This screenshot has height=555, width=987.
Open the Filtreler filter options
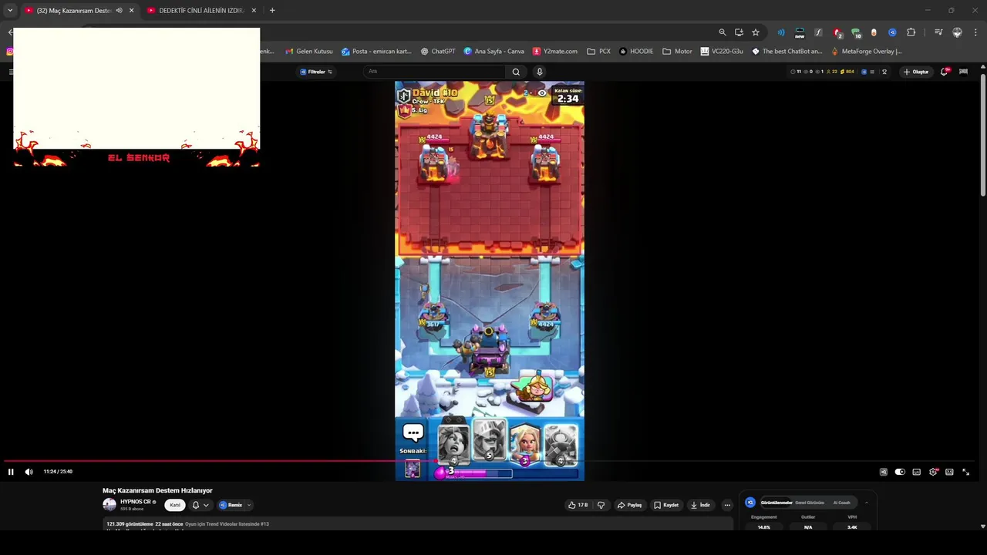coord(316,72)
